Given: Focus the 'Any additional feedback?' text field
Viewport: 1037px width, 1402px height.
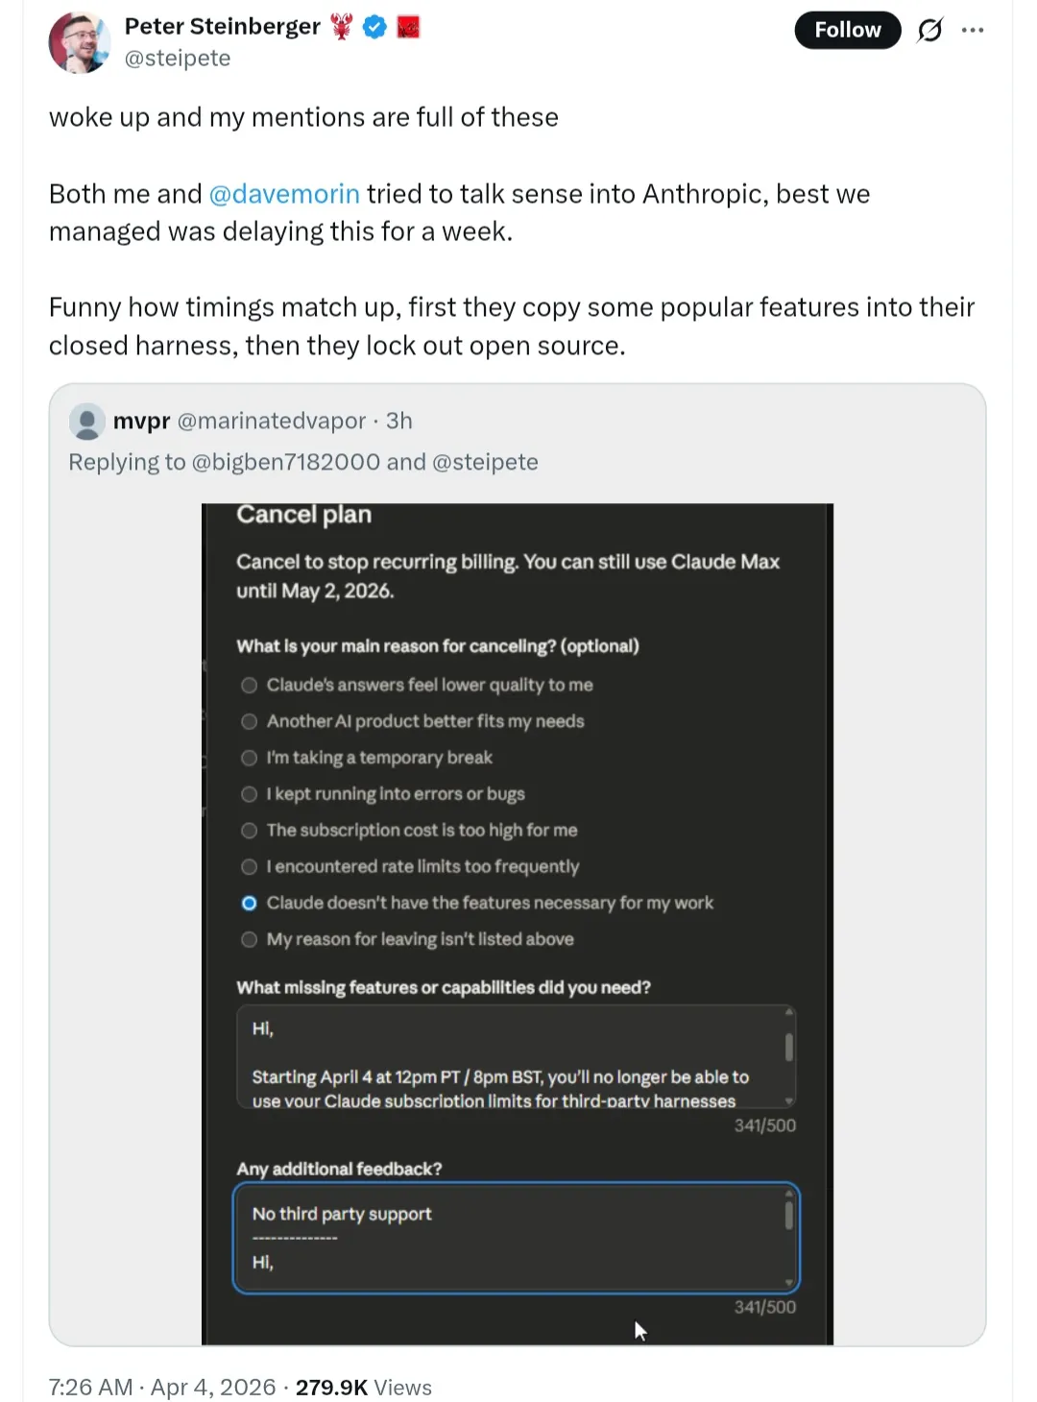Looking at the screenshot, I should pyautogui.click(x=509, y=1238).
